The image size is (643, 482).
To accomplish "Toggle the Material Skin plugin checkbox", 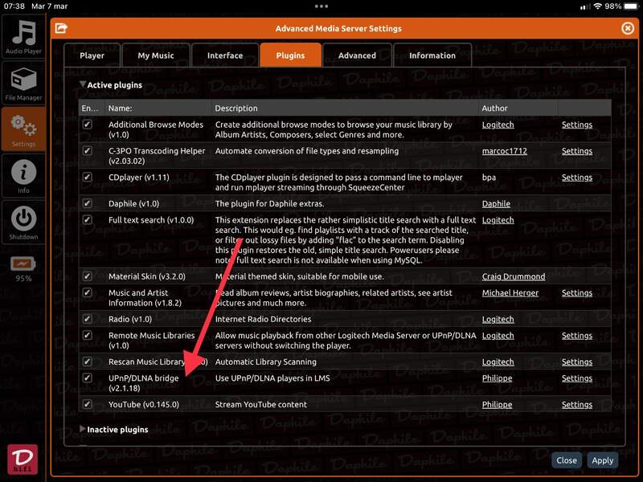I will point(88,276).
